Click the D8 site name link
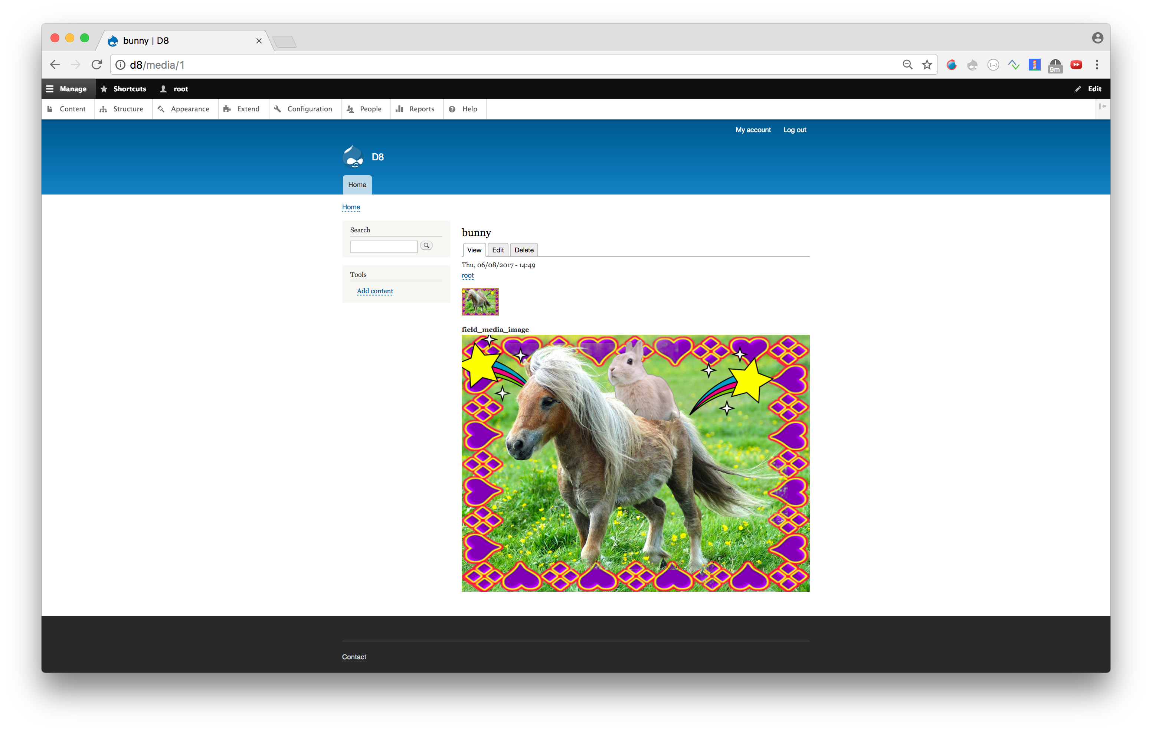Image resolution: width=1152 pixels, height=732 pixels. pyautogui.click(x=377, y=157)
